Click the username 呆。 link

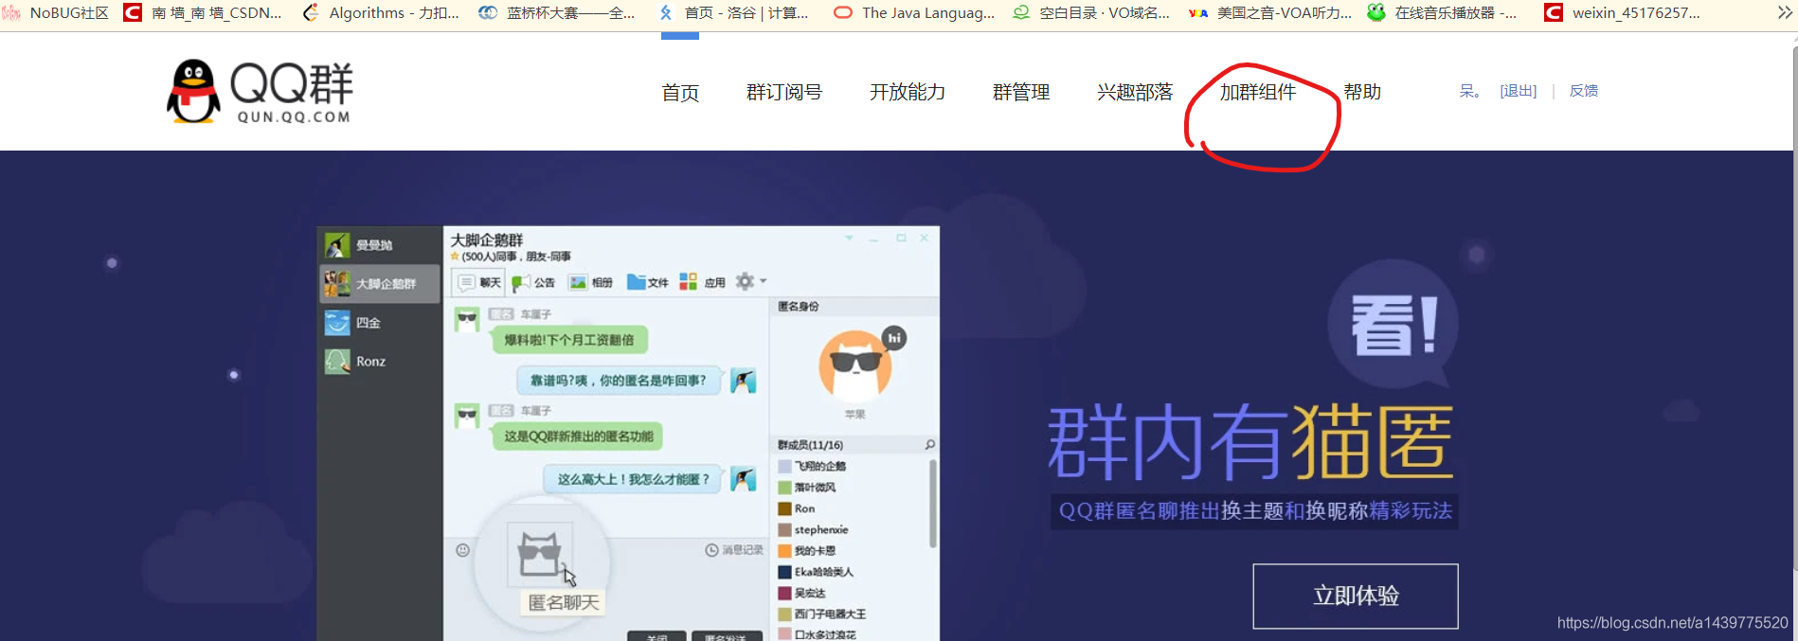point(1469,91)
